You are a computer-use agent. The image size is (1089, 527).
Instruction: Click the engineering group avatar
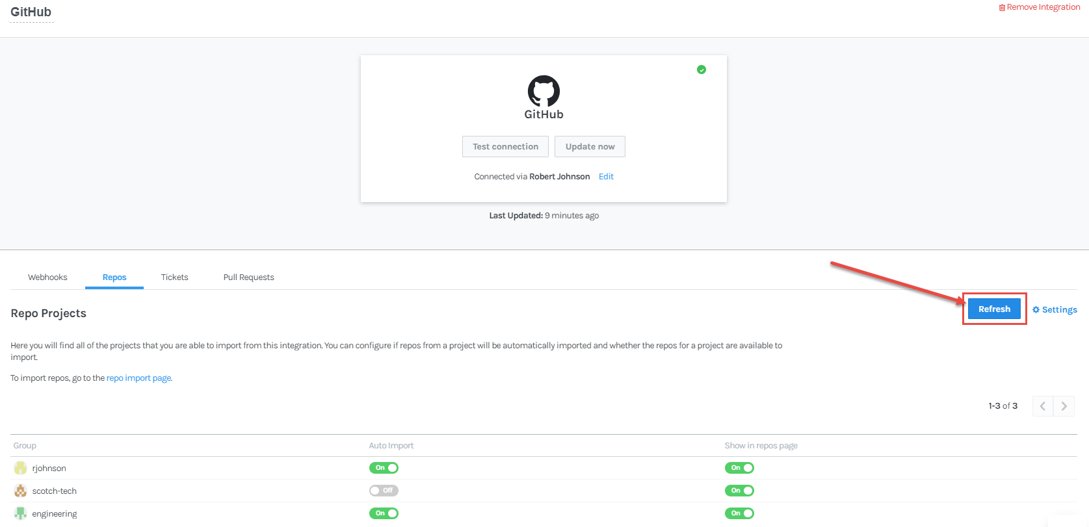[x=21, y=513]
